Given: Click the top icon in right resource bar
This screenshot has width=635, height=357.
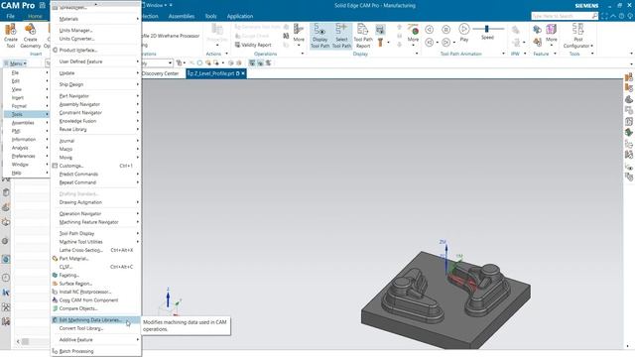Looking at the screenshot, I should (628, 77).
